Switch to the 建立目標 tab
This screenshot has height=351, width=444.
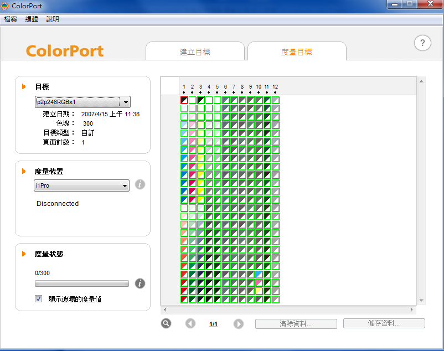pos(195,51)
